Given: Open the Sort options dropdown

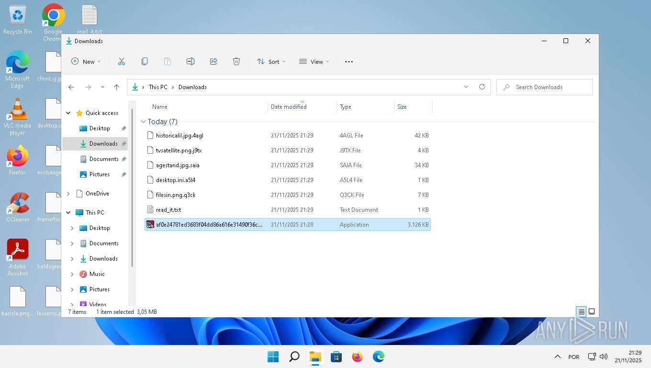Looking at the screenshot, I should (271, 61).
